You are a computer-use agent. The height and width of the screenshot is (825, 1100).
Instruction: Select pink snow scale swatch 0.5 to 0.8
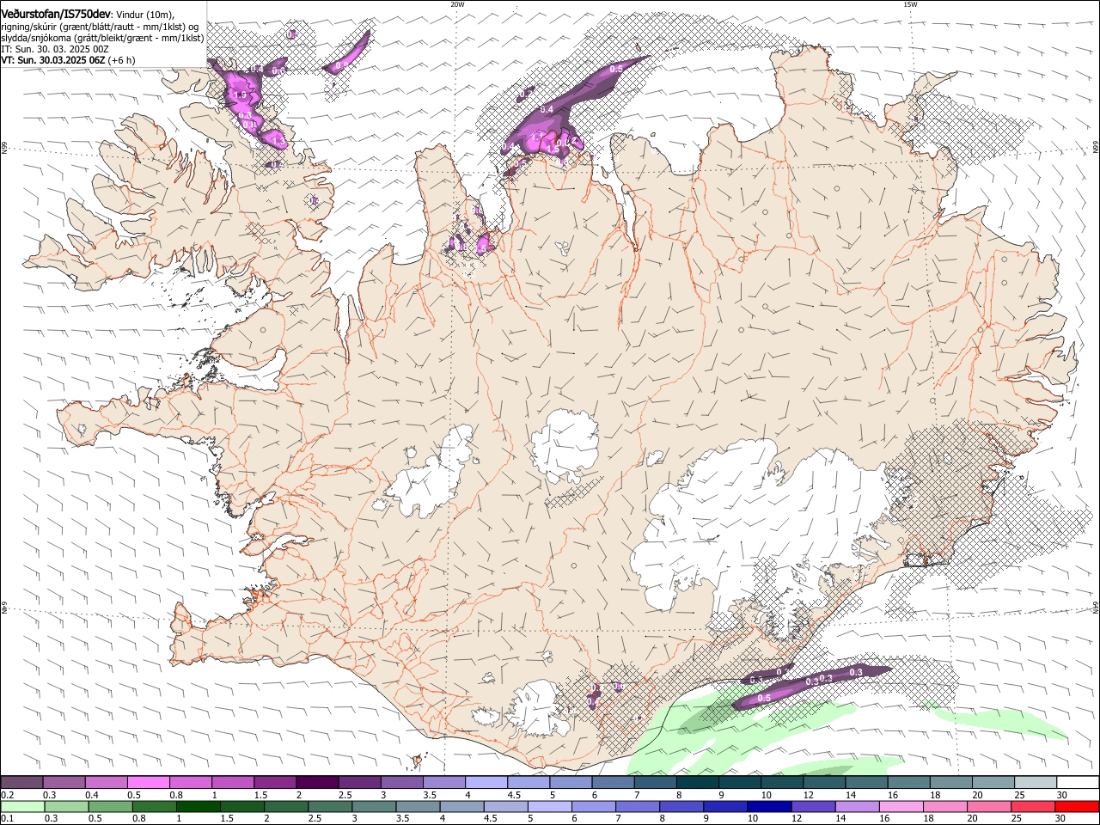149,782
